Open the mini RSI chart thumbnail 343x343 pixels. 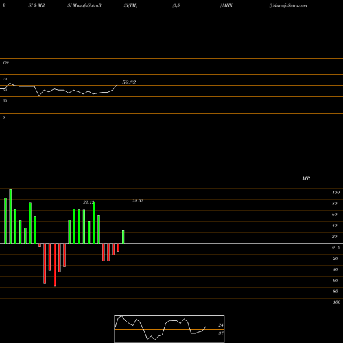(x=169, y=329)
